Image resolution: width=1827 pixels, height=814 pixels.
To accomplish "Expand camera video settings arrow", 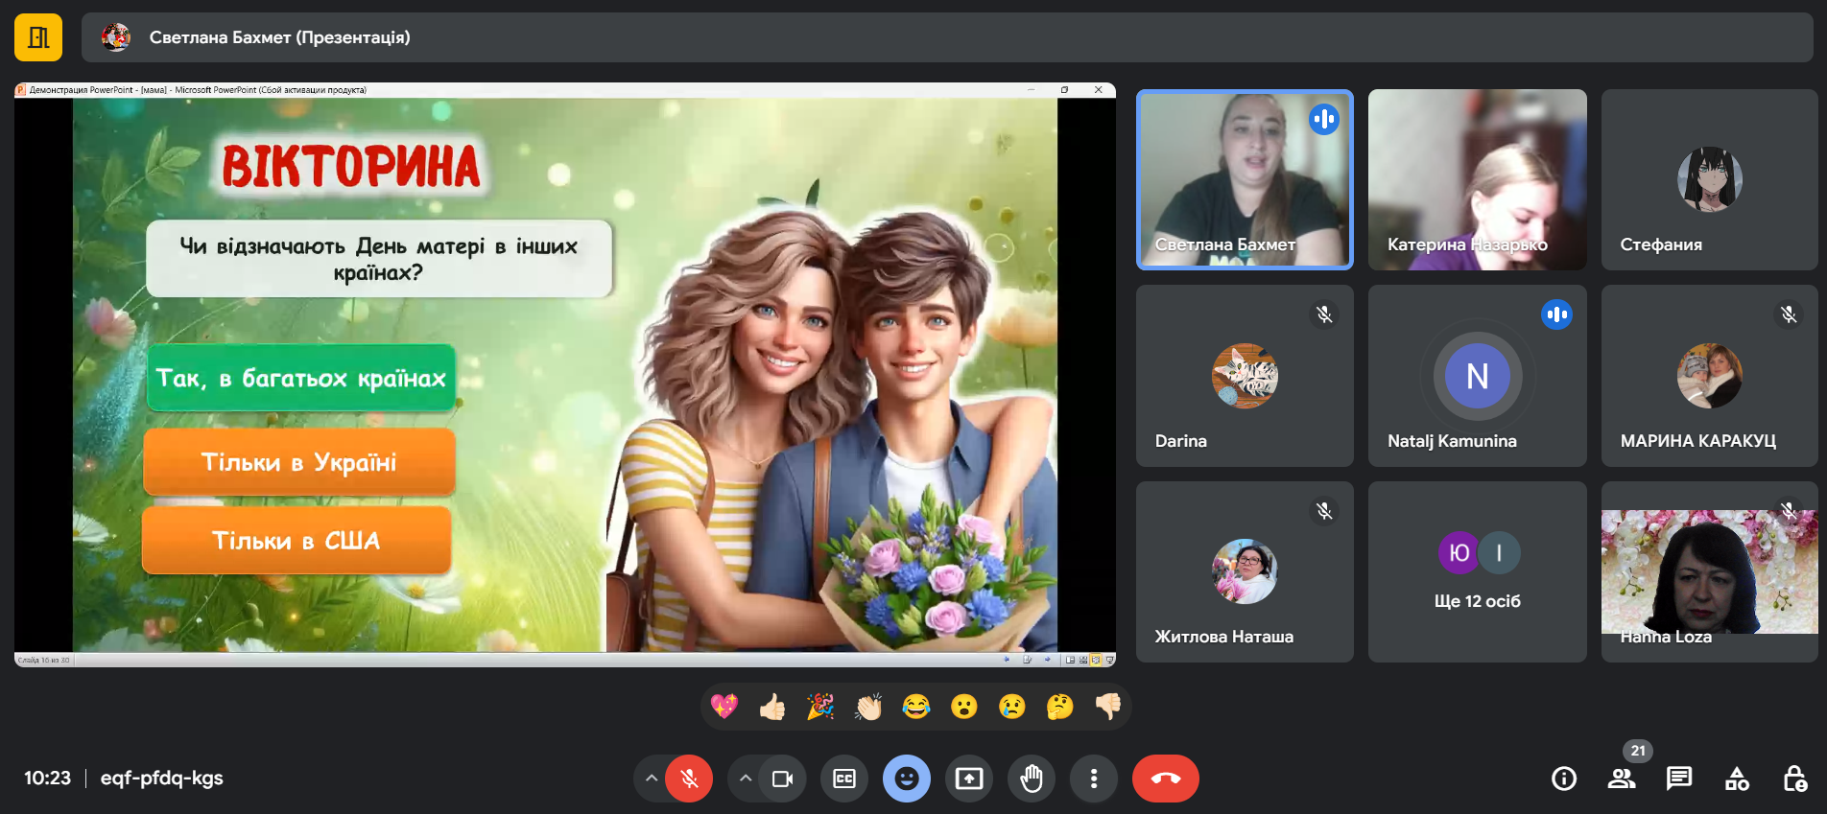I will 746,779.
